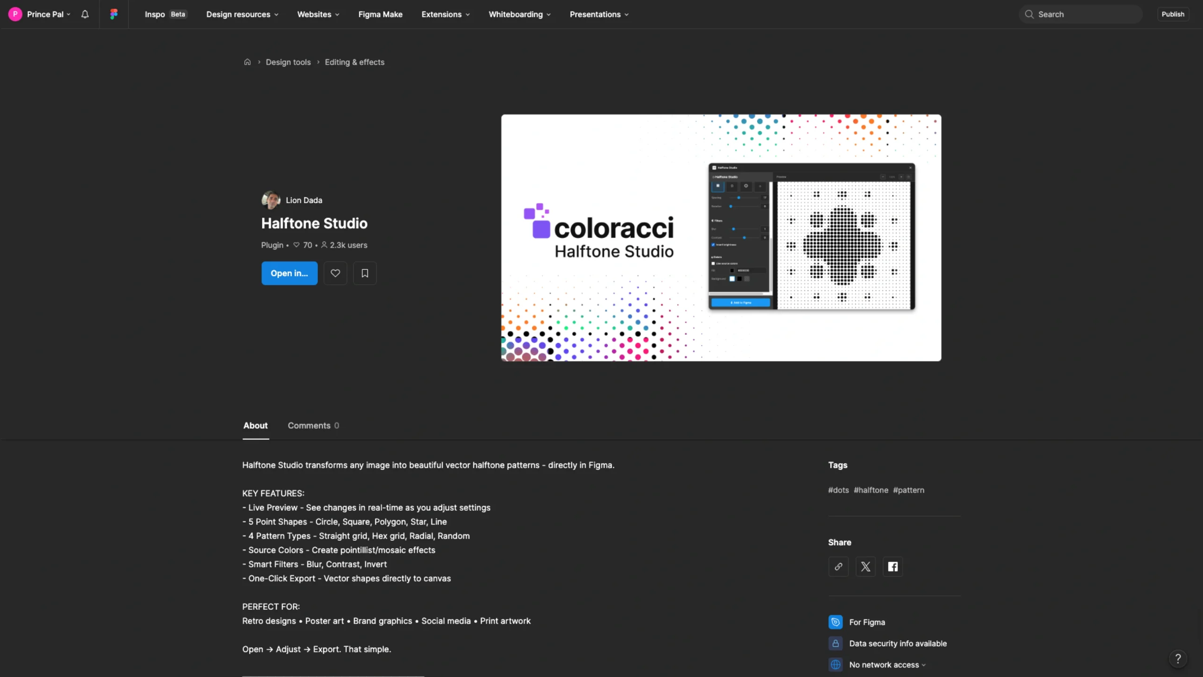1203x677 pixels.
Task: Open the Extensions dropdown menu
Action: 445,14
